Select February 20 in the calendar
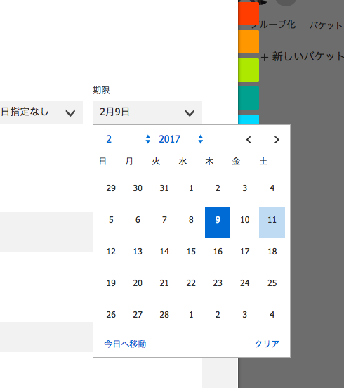The image size is (344, 388). pos(138,283)
